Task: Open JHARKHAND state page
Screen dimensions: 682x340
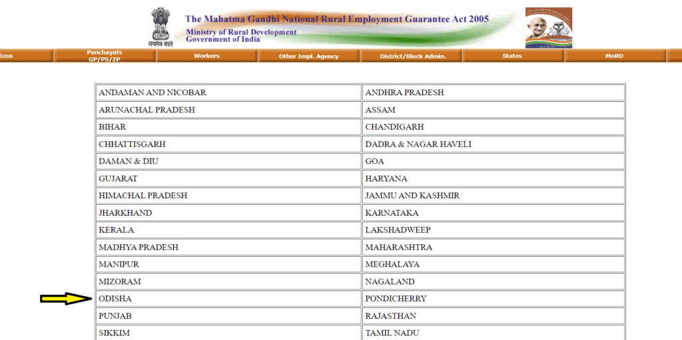Action: point(125,213)
